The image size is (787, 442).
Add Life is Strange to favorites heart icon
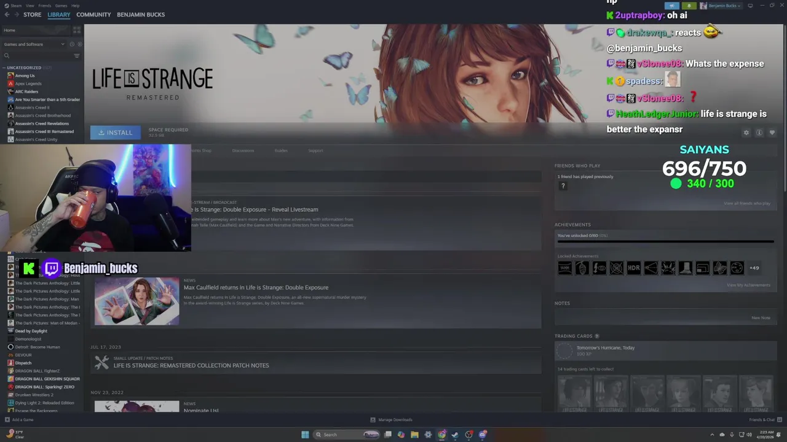point(772,133)
